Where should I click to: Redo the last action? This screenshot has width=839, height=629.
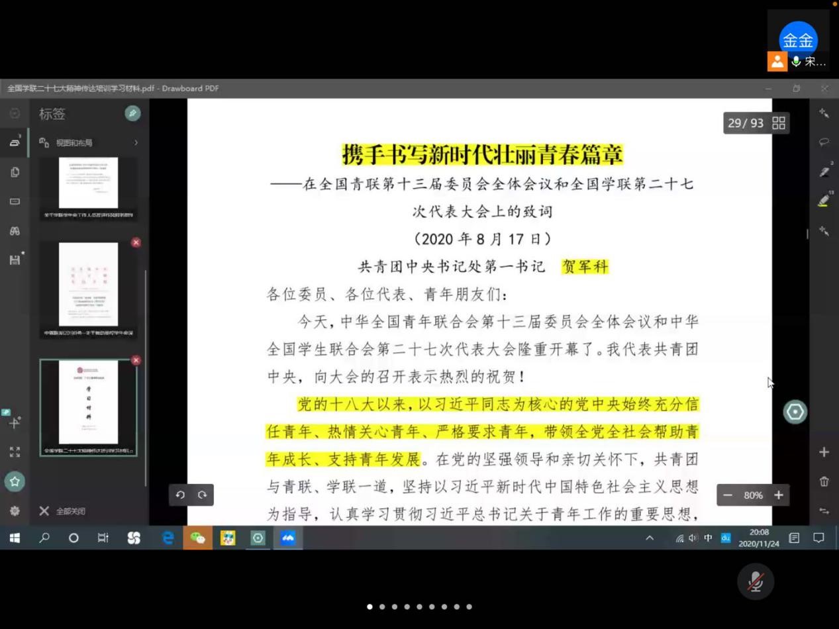tap(202, 495)
